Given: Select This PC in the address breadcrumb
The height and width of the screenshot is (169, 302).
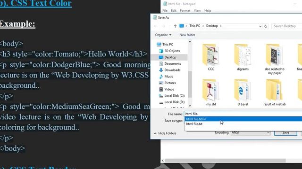Looking at the screenshot, I should (x=195, y=26).
